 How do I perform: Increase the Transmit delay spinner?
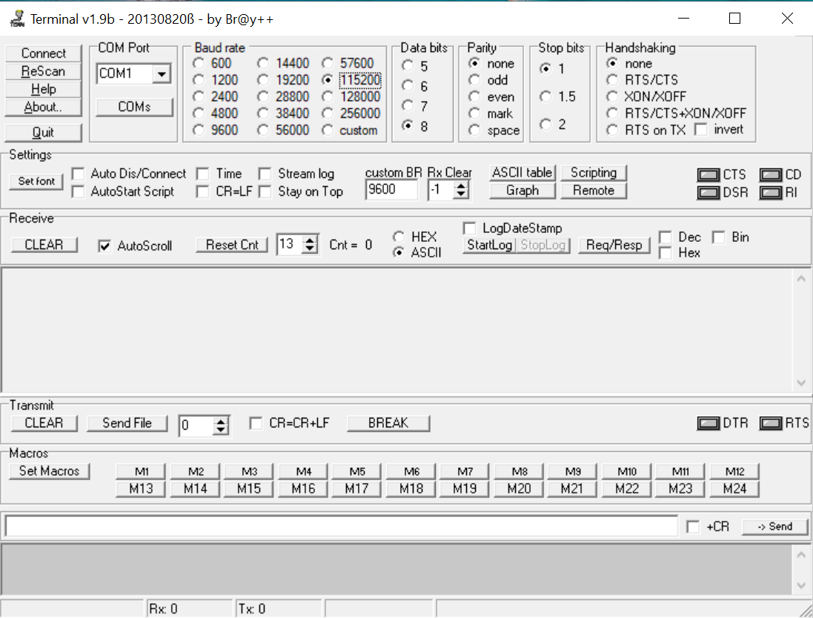tap(221, 421)
